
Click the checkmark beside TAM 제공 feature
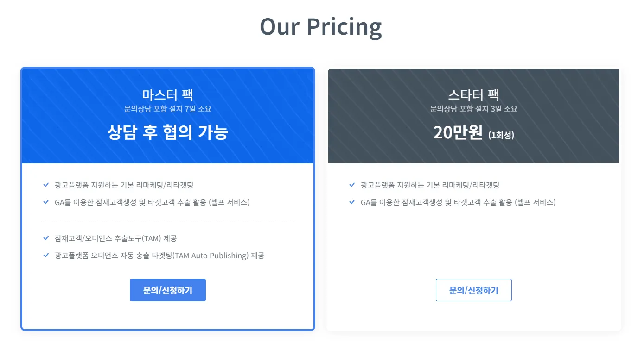(46, 238)
